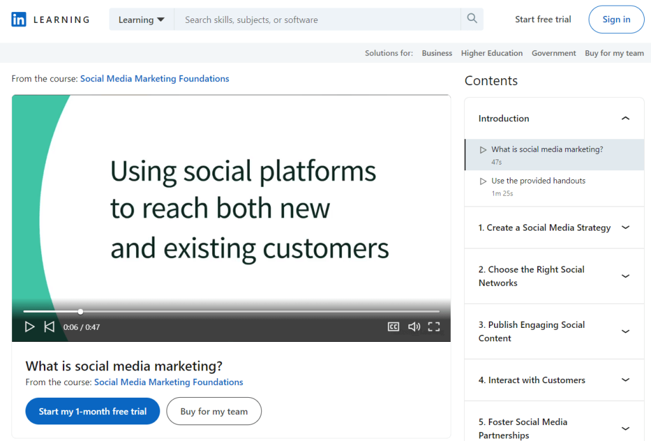Image resolution: width=651 pixels, height=441 pixels.
Task: Expand Choose the Right Social Networks section
Action: pos(625,276)
